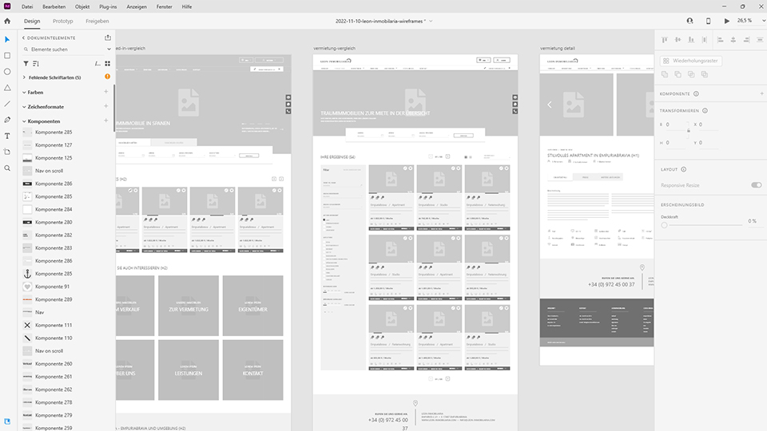Open the Plug-ins menu
This screenshot has height=431, width=767.
pos(108,6)
